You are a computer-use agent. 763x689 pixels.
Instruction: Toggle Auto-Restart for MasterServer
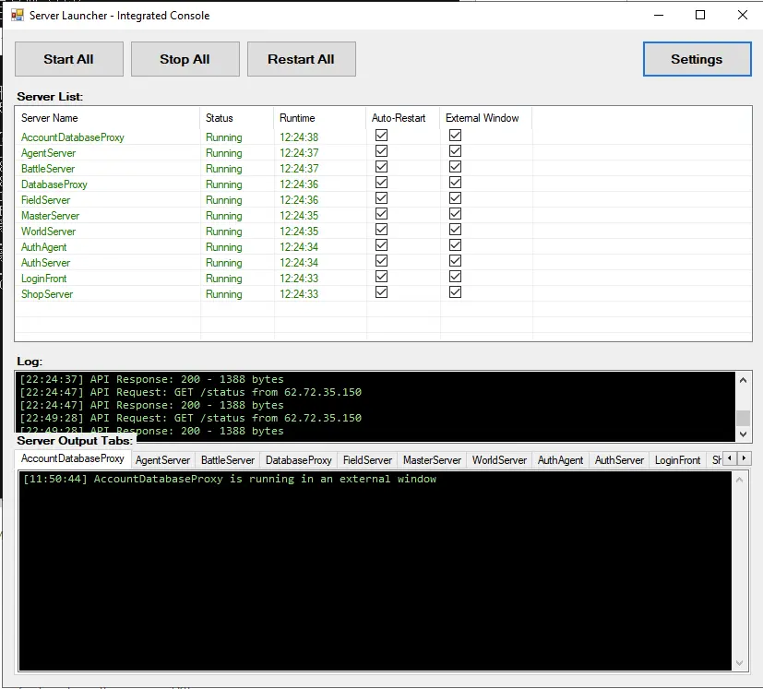pos(382,214)
